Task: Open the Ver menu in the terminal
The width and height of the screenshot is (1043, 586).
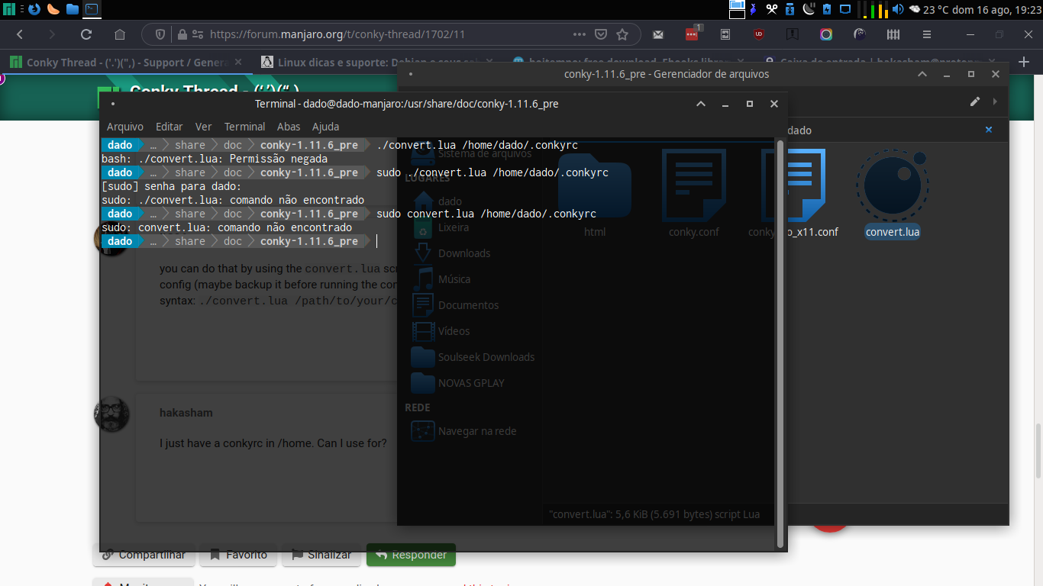Action: click(204, 127)
